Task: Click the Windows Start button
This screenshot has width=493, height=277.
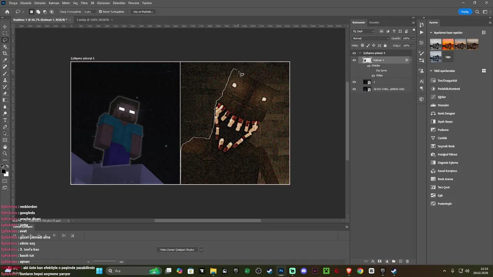Action: (99, 271)
